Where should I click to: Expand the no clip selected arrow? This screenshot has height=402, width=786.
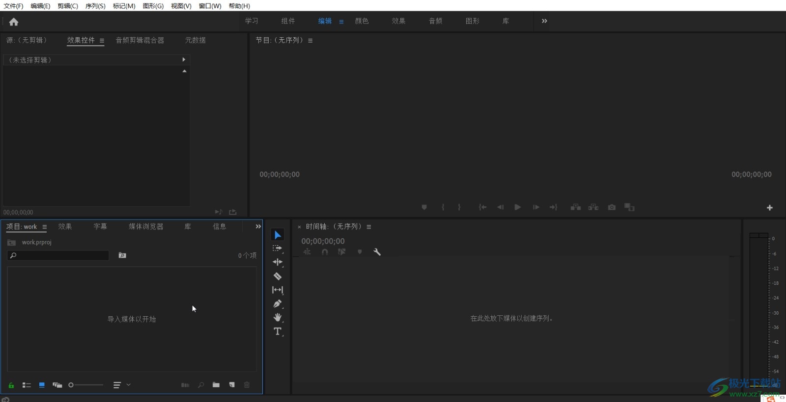click(x=184, y=60)
